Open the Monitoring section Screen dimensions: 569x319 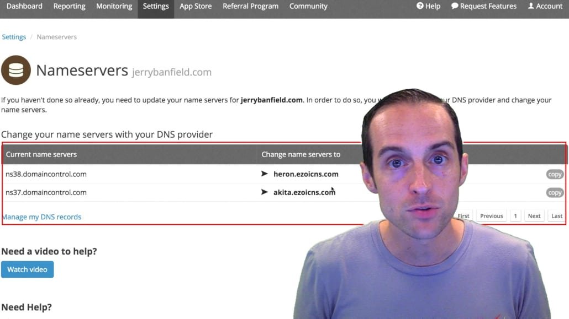tap(114, 6)
